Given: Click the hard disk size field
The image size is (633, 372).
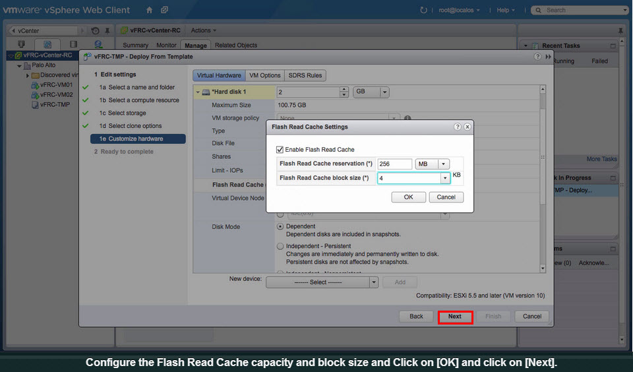Looking at the screenshot, I should [309, 92].
